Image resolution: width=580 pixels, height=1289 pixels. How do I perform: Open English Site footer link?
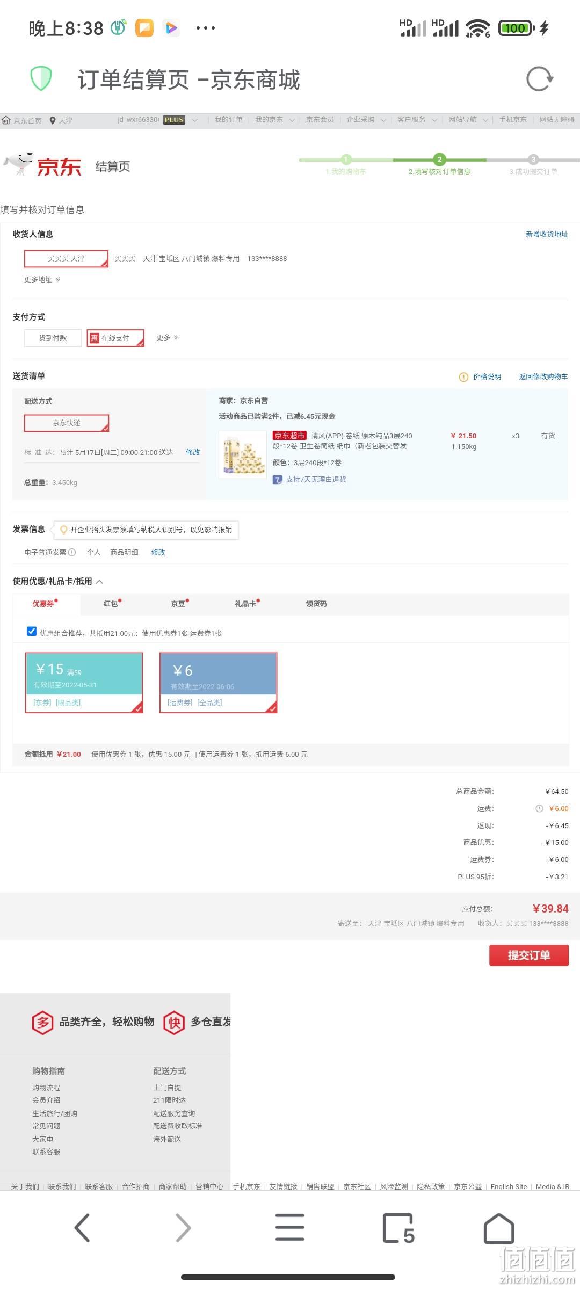509,1186
